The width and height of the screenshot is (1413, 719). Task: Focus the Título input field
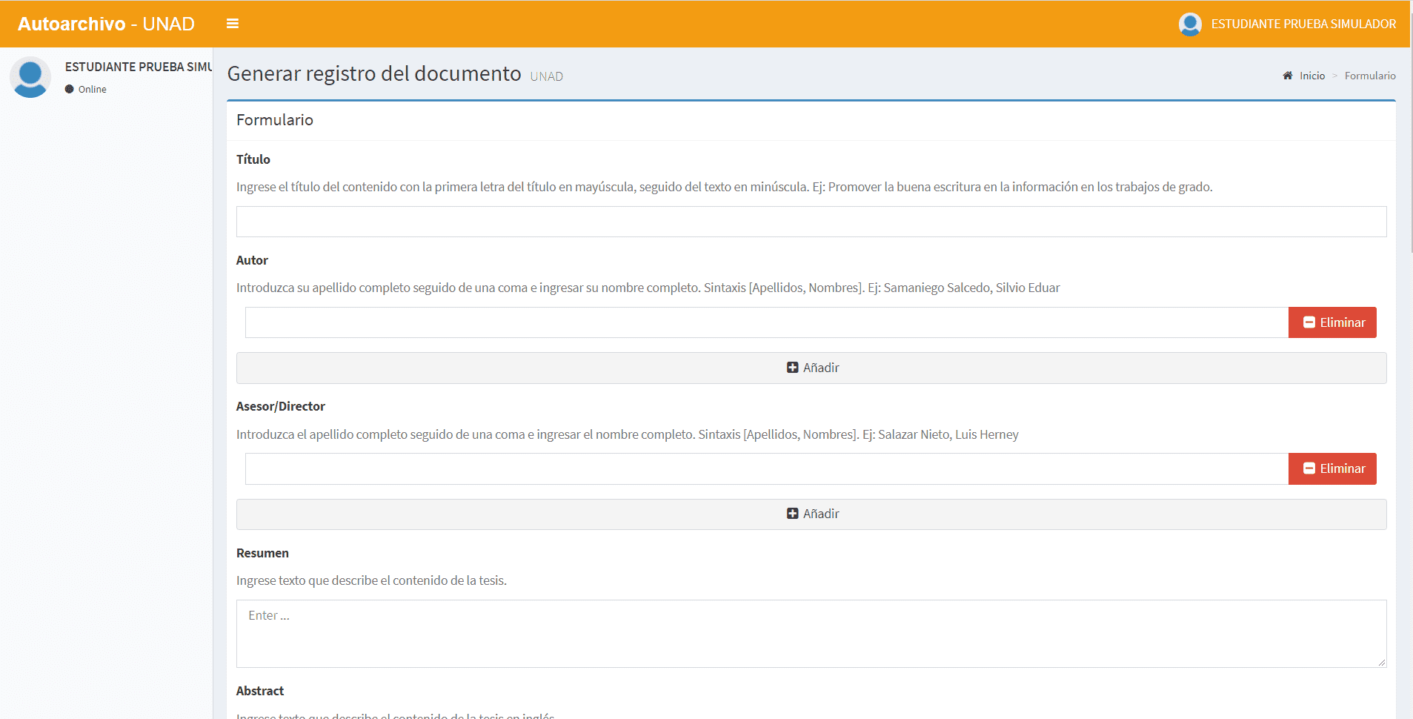click(811, 222)
